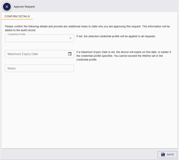Open the calendar date picker icon
Image resolution: width=179 pixels, height=160 pixels.
[70, 54]
